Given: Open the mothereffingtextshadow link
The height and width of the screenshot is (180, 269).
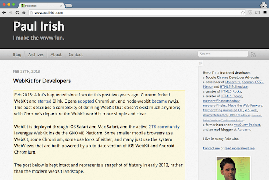Looking at the screenshot, I should [x=221, y=101].
